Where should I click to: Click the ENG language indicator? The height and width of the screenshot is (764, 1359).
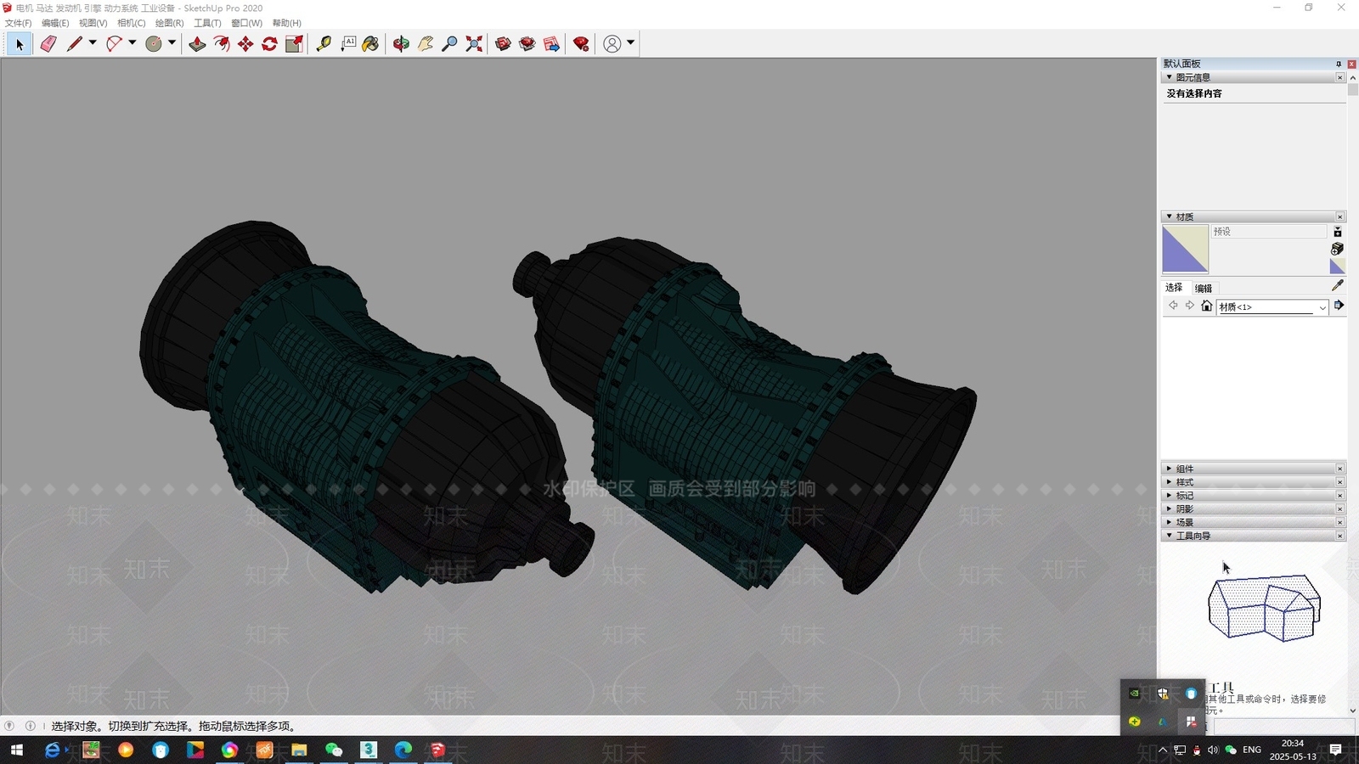pos(1252,750)
